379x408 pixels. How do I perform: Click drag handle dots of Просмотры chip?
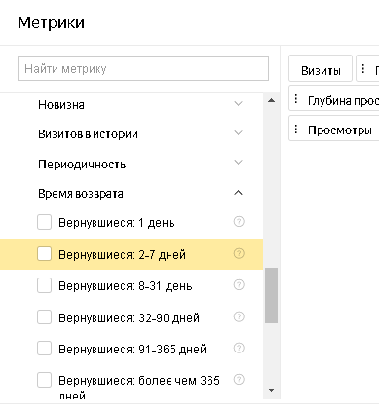tap(296, 129)
